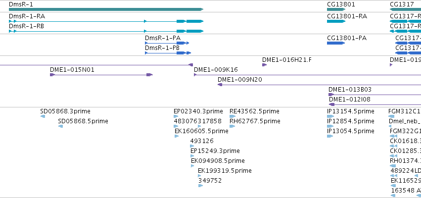Select the CG13801-RA transcript glyph
Viewport: 421px width, 198px height.
point(336,21)
